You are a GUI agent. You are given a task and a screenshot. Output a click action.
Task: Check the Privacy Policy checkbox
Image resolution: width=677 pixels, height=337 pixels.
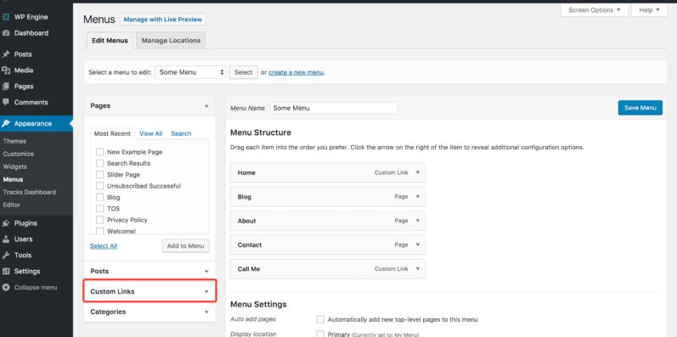[99, 220]
